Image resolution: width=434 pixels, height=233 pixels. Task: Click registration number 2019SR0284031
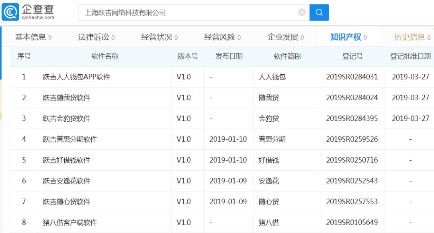tap(352, 77)
